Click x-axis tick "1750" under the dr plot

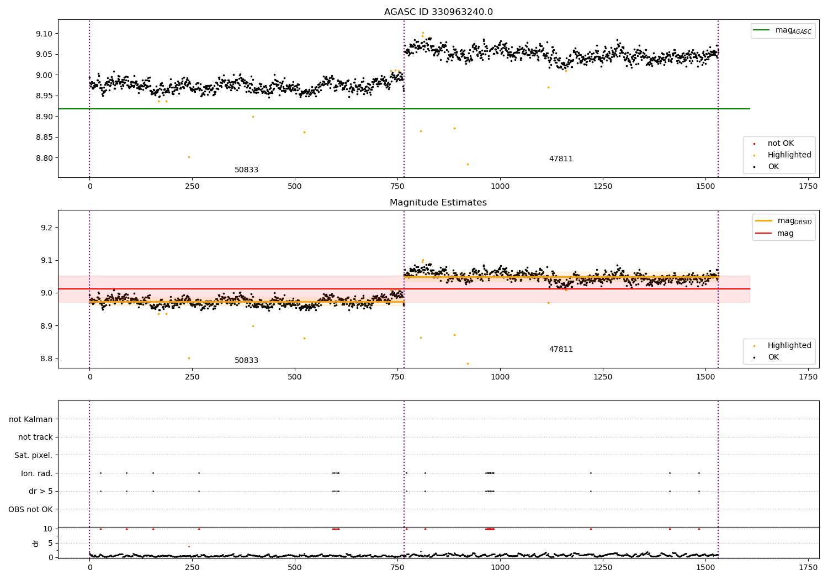[x=808, y=567]
